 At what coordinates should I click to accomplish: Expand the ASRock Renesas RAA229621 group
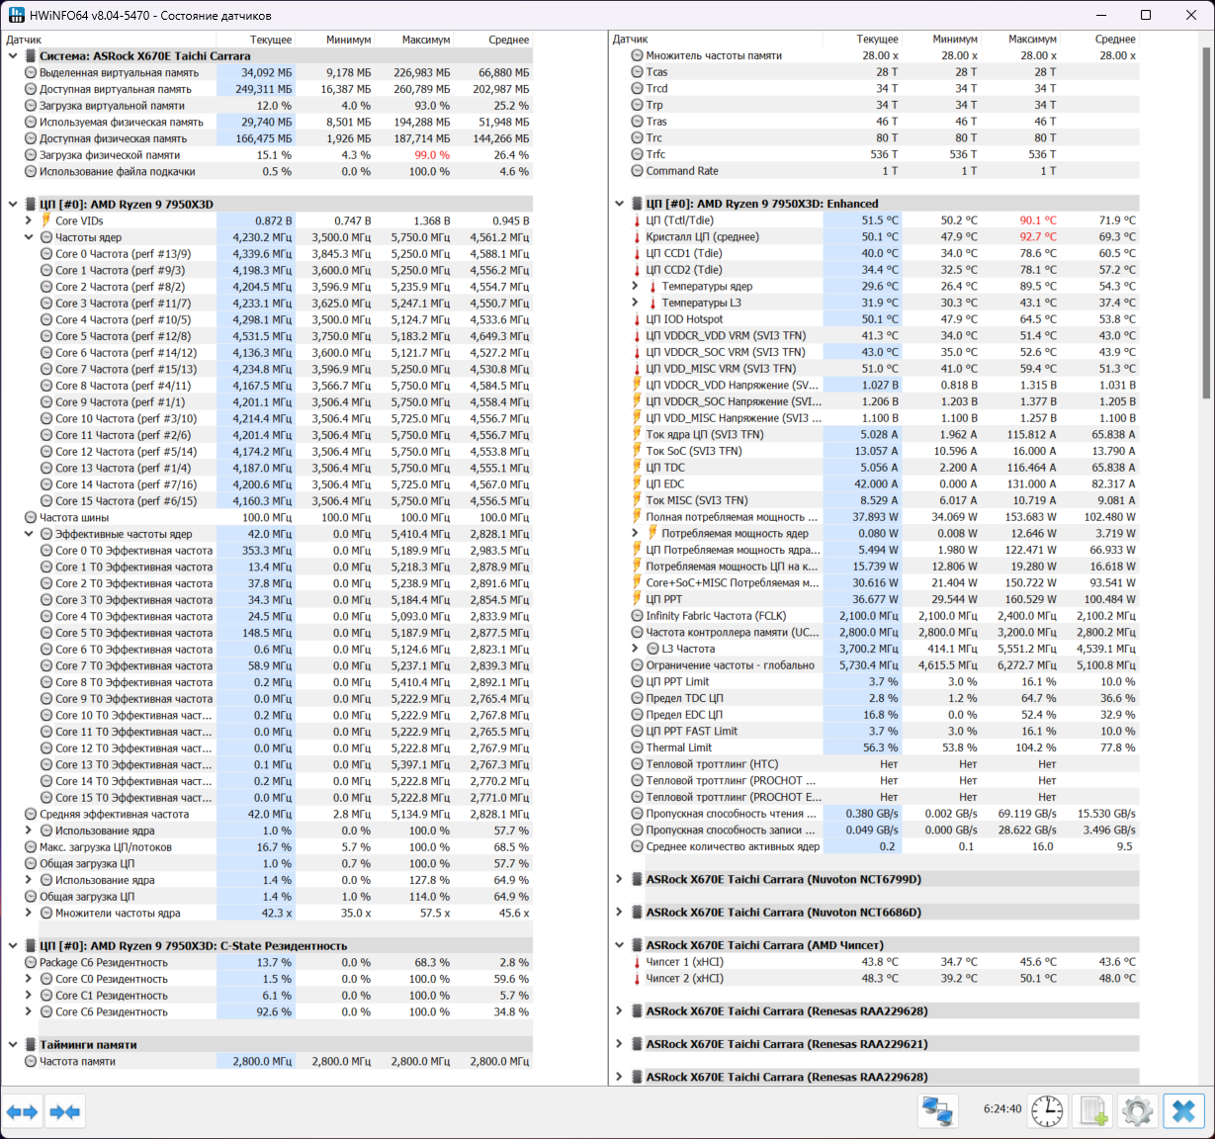[619, 1044]
